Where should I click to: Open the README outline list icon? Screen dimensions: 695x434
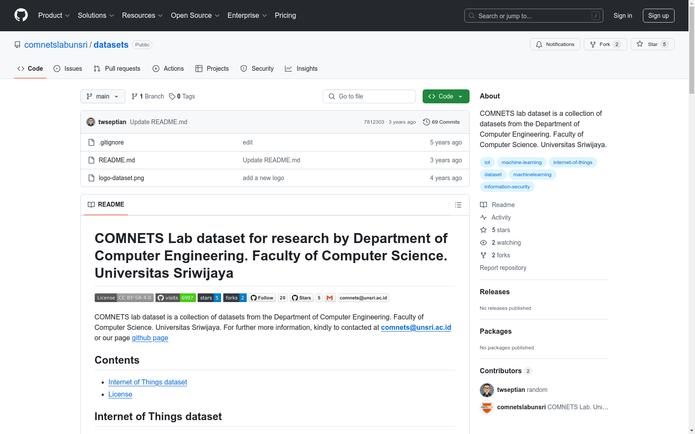coord(458,205)
